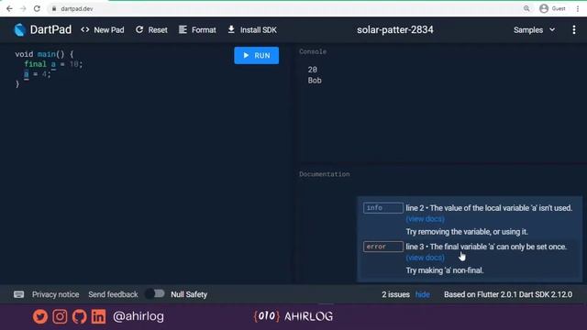Open view docs link for line 2 info
The height and width of the screenshot is (330, 587).
426,219
